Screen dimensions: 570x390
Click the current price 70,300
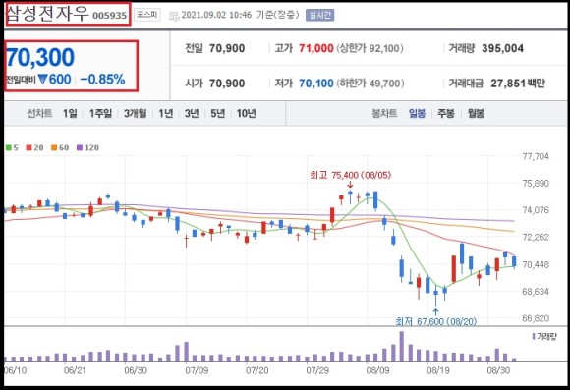(x=40, y=57)
